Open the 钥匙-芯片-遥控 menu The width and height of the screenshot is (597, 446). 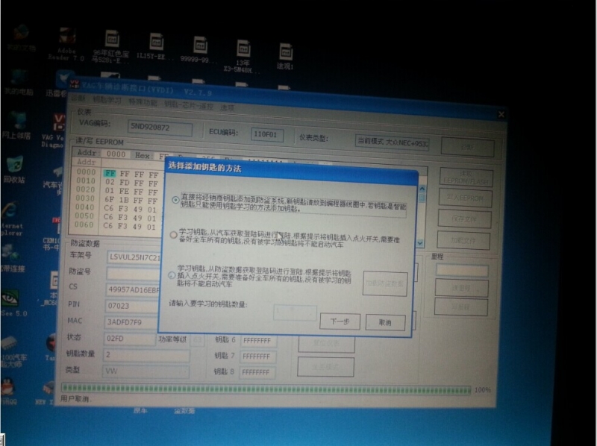pos(189,105)
